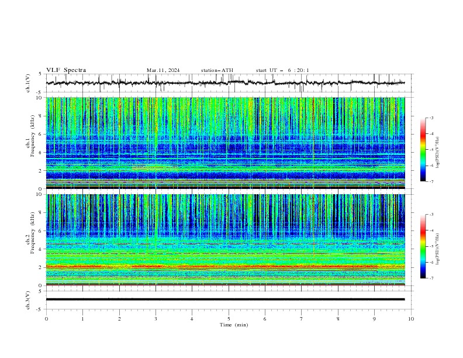Click the ch.1 spectrogram panel
This screenshot has height=358, width=463.
tap(226, 143)
